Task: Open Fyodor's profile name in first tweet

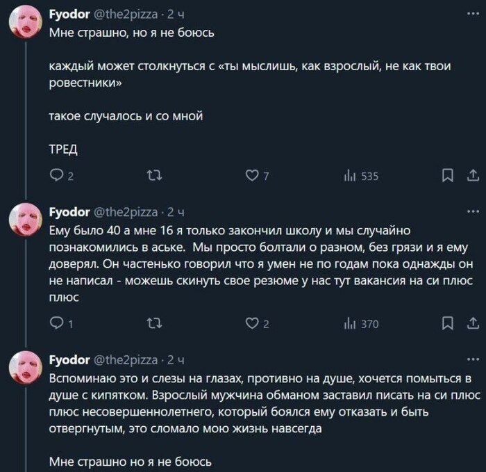Action: tap(69, 15)
